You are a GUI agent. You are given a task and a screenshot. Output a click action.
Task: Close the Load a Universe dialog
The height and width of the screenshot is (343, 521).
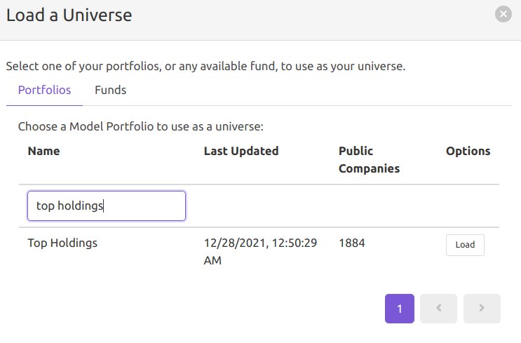click(503, 14)
